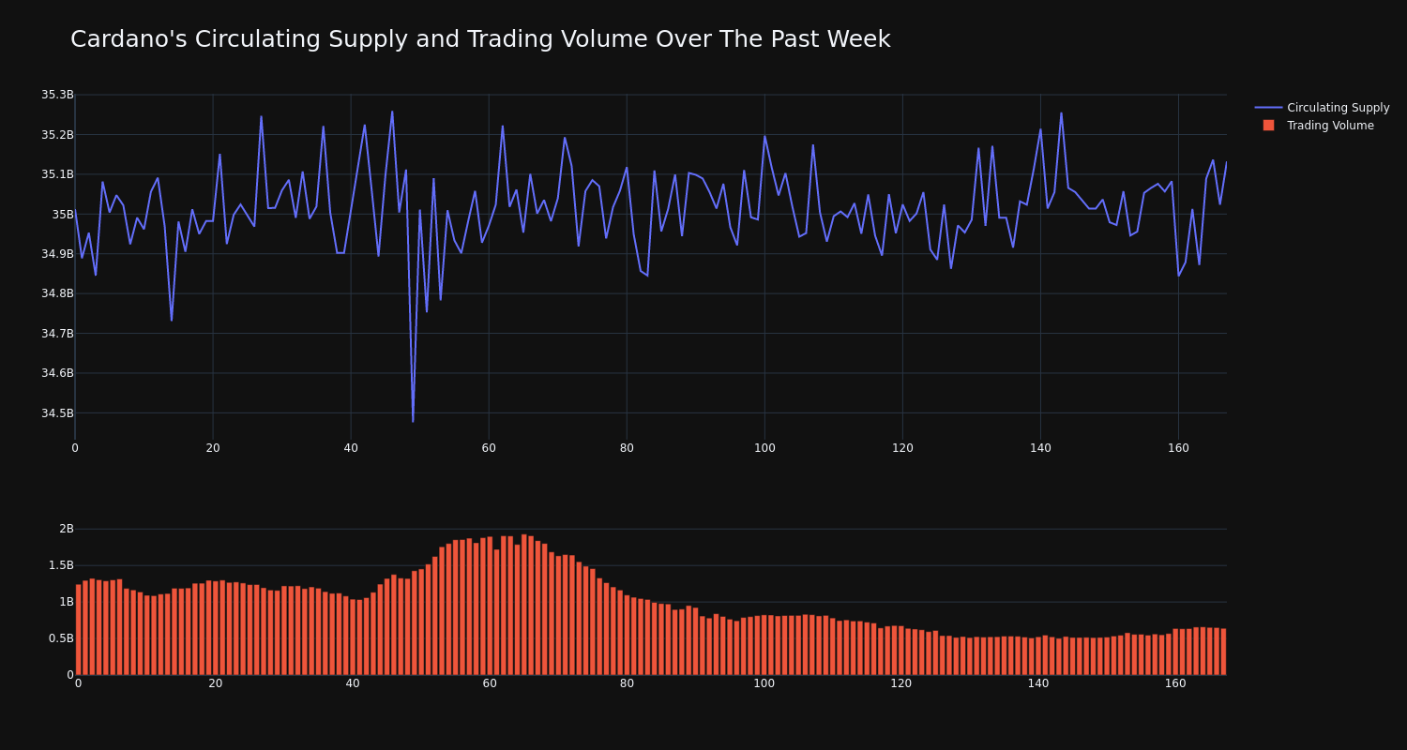Image resolution: width=1407 pixels, height=750 pixels.
Task: Click x-axis tick 100 under volume chart
Action: coord(764,683)
